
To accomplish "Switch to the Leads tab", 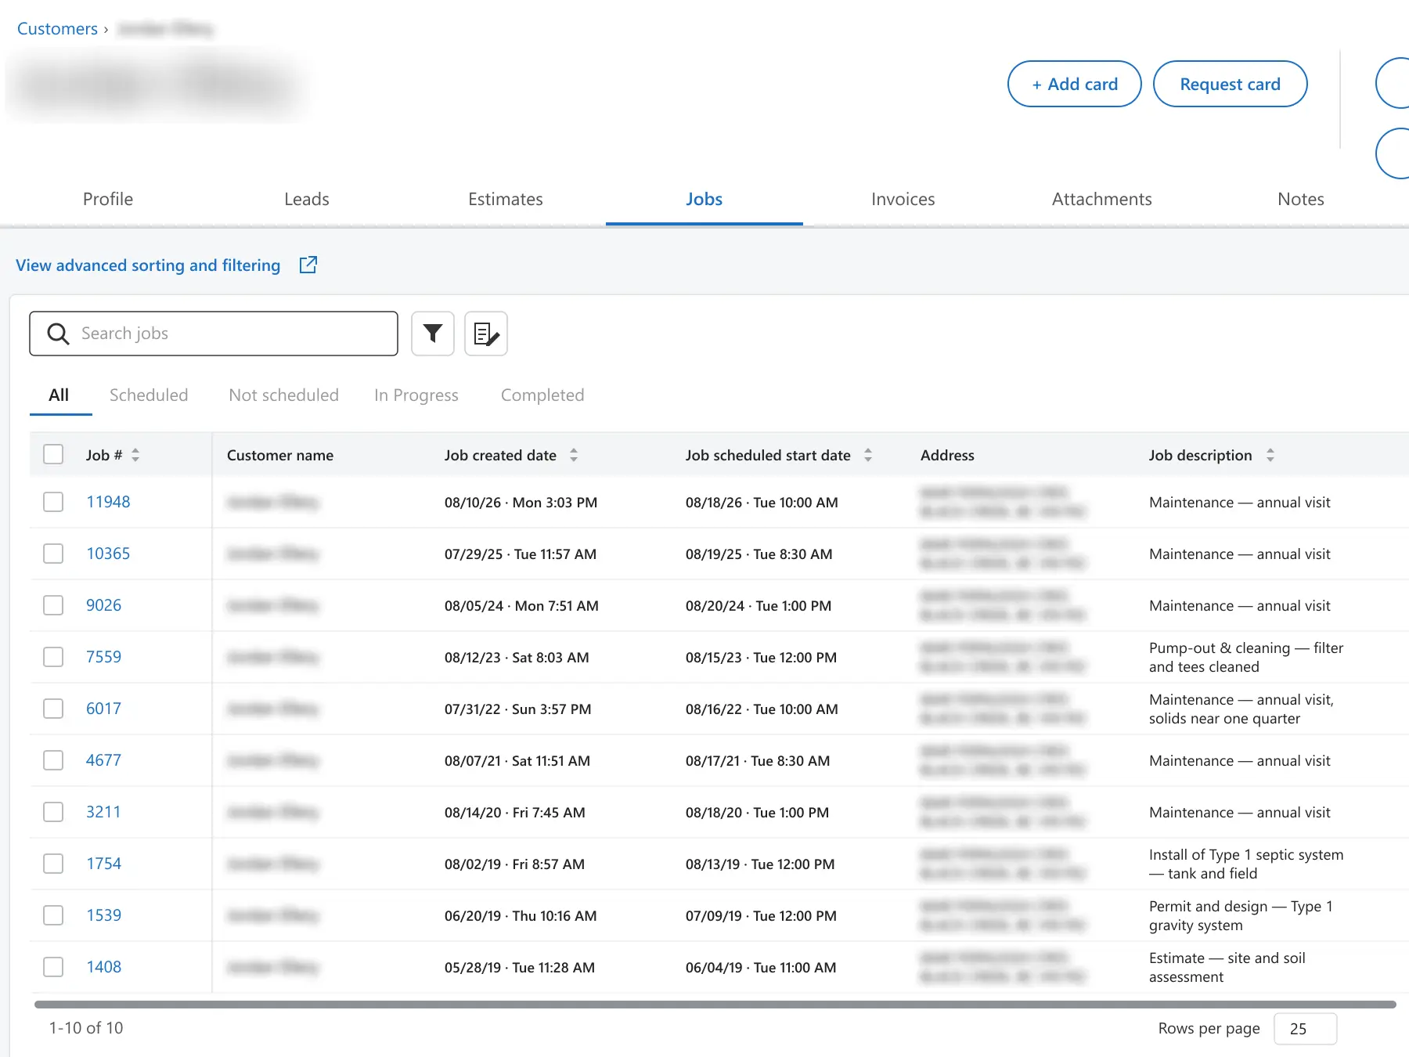I will 307,199.
